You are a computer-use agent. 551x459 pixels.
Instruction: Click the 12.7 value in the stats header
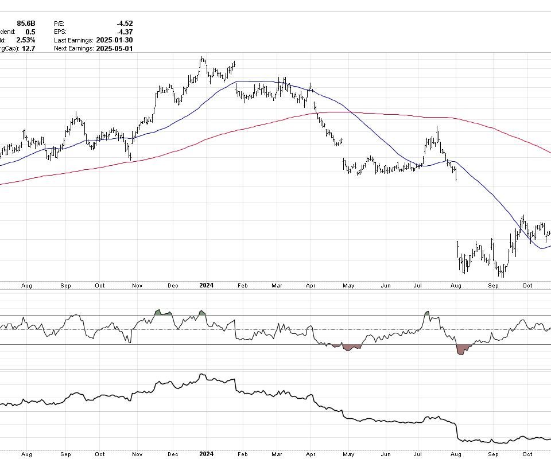29,49
